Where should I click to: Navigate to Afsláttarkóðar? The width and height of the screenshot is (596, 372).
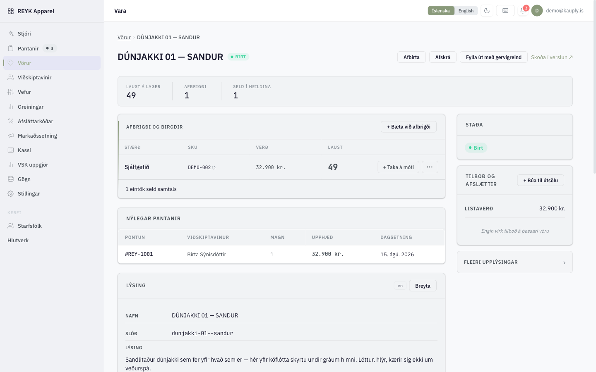(x=52, y=121)
